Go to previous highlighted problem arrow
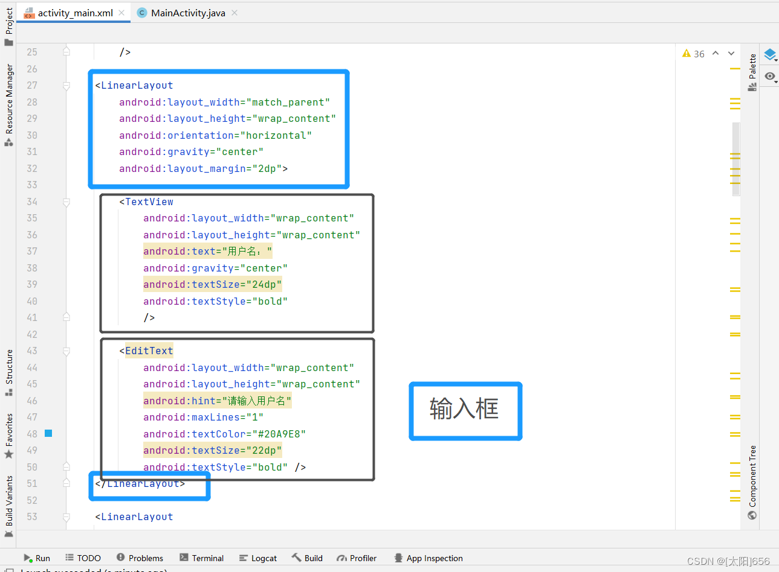This screenshot has height=572, width=779. tap(716, 53)
